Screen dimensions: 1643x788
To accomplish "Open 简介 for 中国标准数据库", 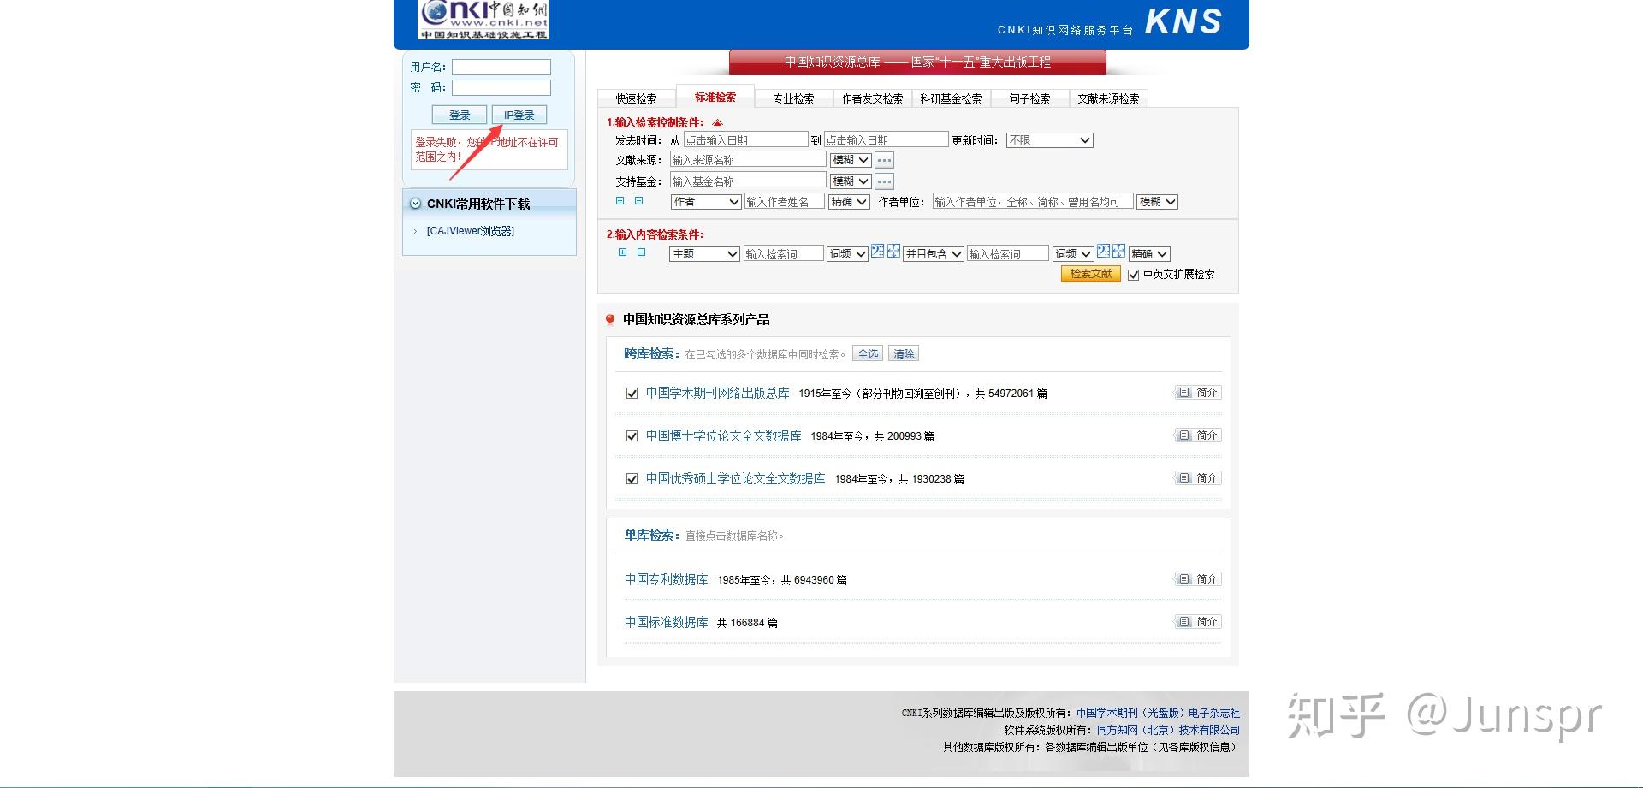I will click(1198, 622).
